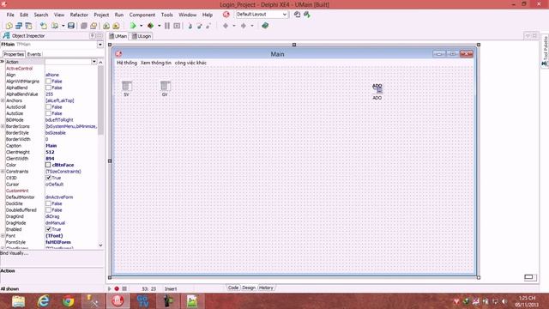Expand the Anchors property
Screen dimensions: 549x309
pos(3,100)
